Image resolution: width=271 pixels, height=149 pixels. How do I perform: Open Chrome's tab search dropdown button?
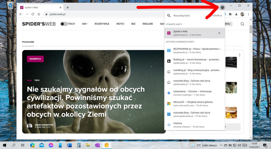click(x=222, y=7)
